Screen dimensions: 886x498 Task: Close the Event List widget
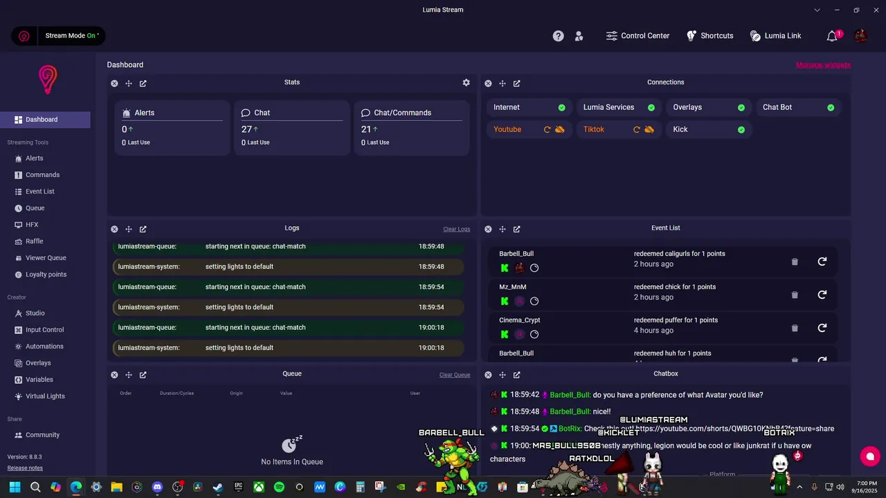click(488, 229)
